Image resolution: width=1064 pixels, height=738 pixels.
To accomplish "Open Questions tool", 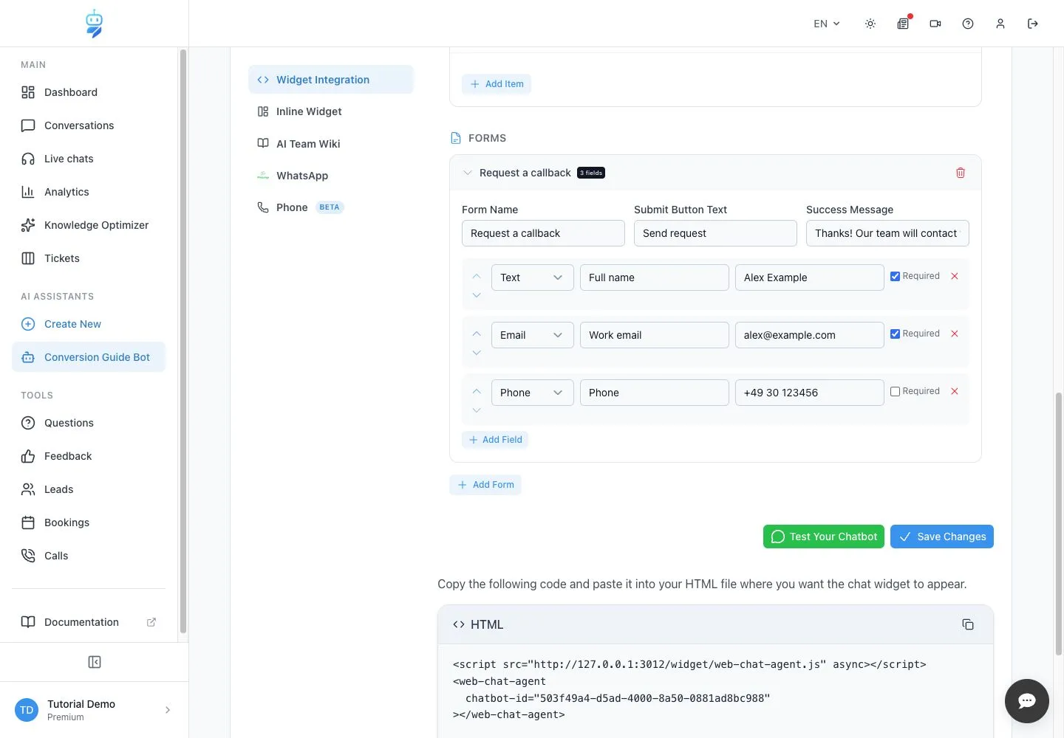I will pyautogui.click(x=89, y=423).
